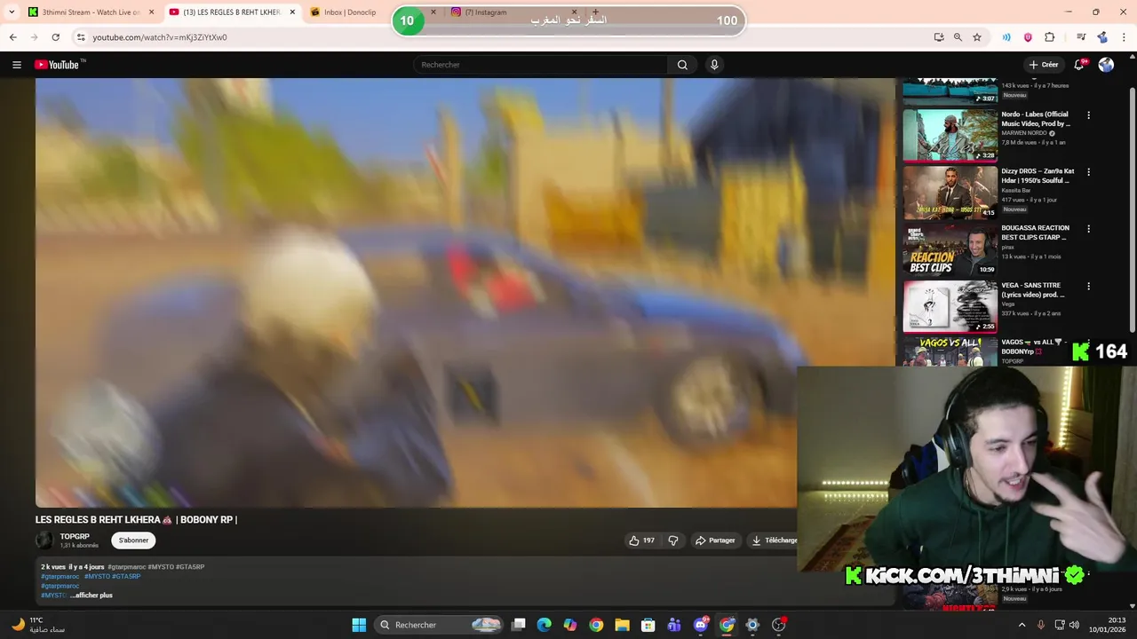Open the blue sound-waves extension

click(1006, 37)
